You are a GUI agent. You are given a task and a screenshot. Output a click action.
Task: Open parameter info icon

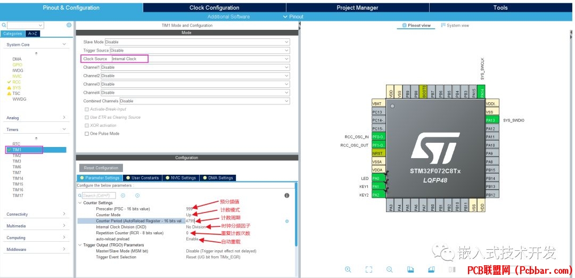click(x=287, y=195)
